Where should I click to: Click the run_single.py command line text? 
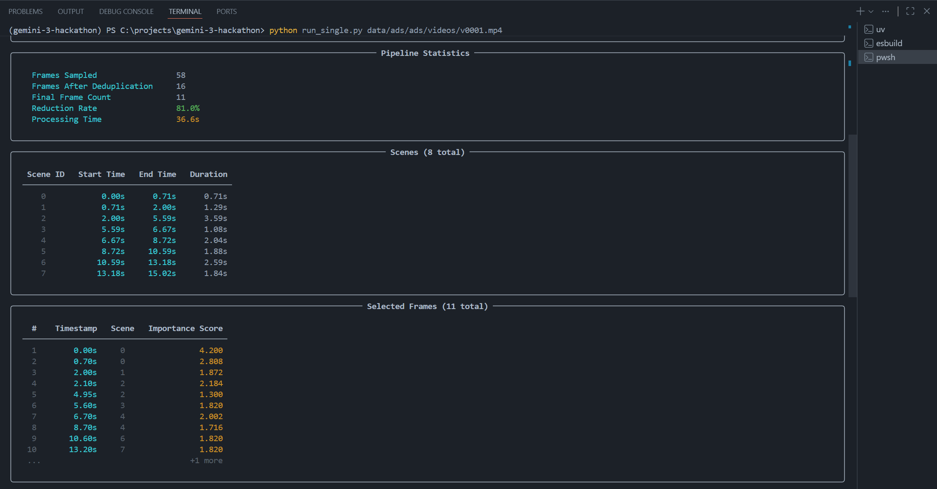(332, 30)
